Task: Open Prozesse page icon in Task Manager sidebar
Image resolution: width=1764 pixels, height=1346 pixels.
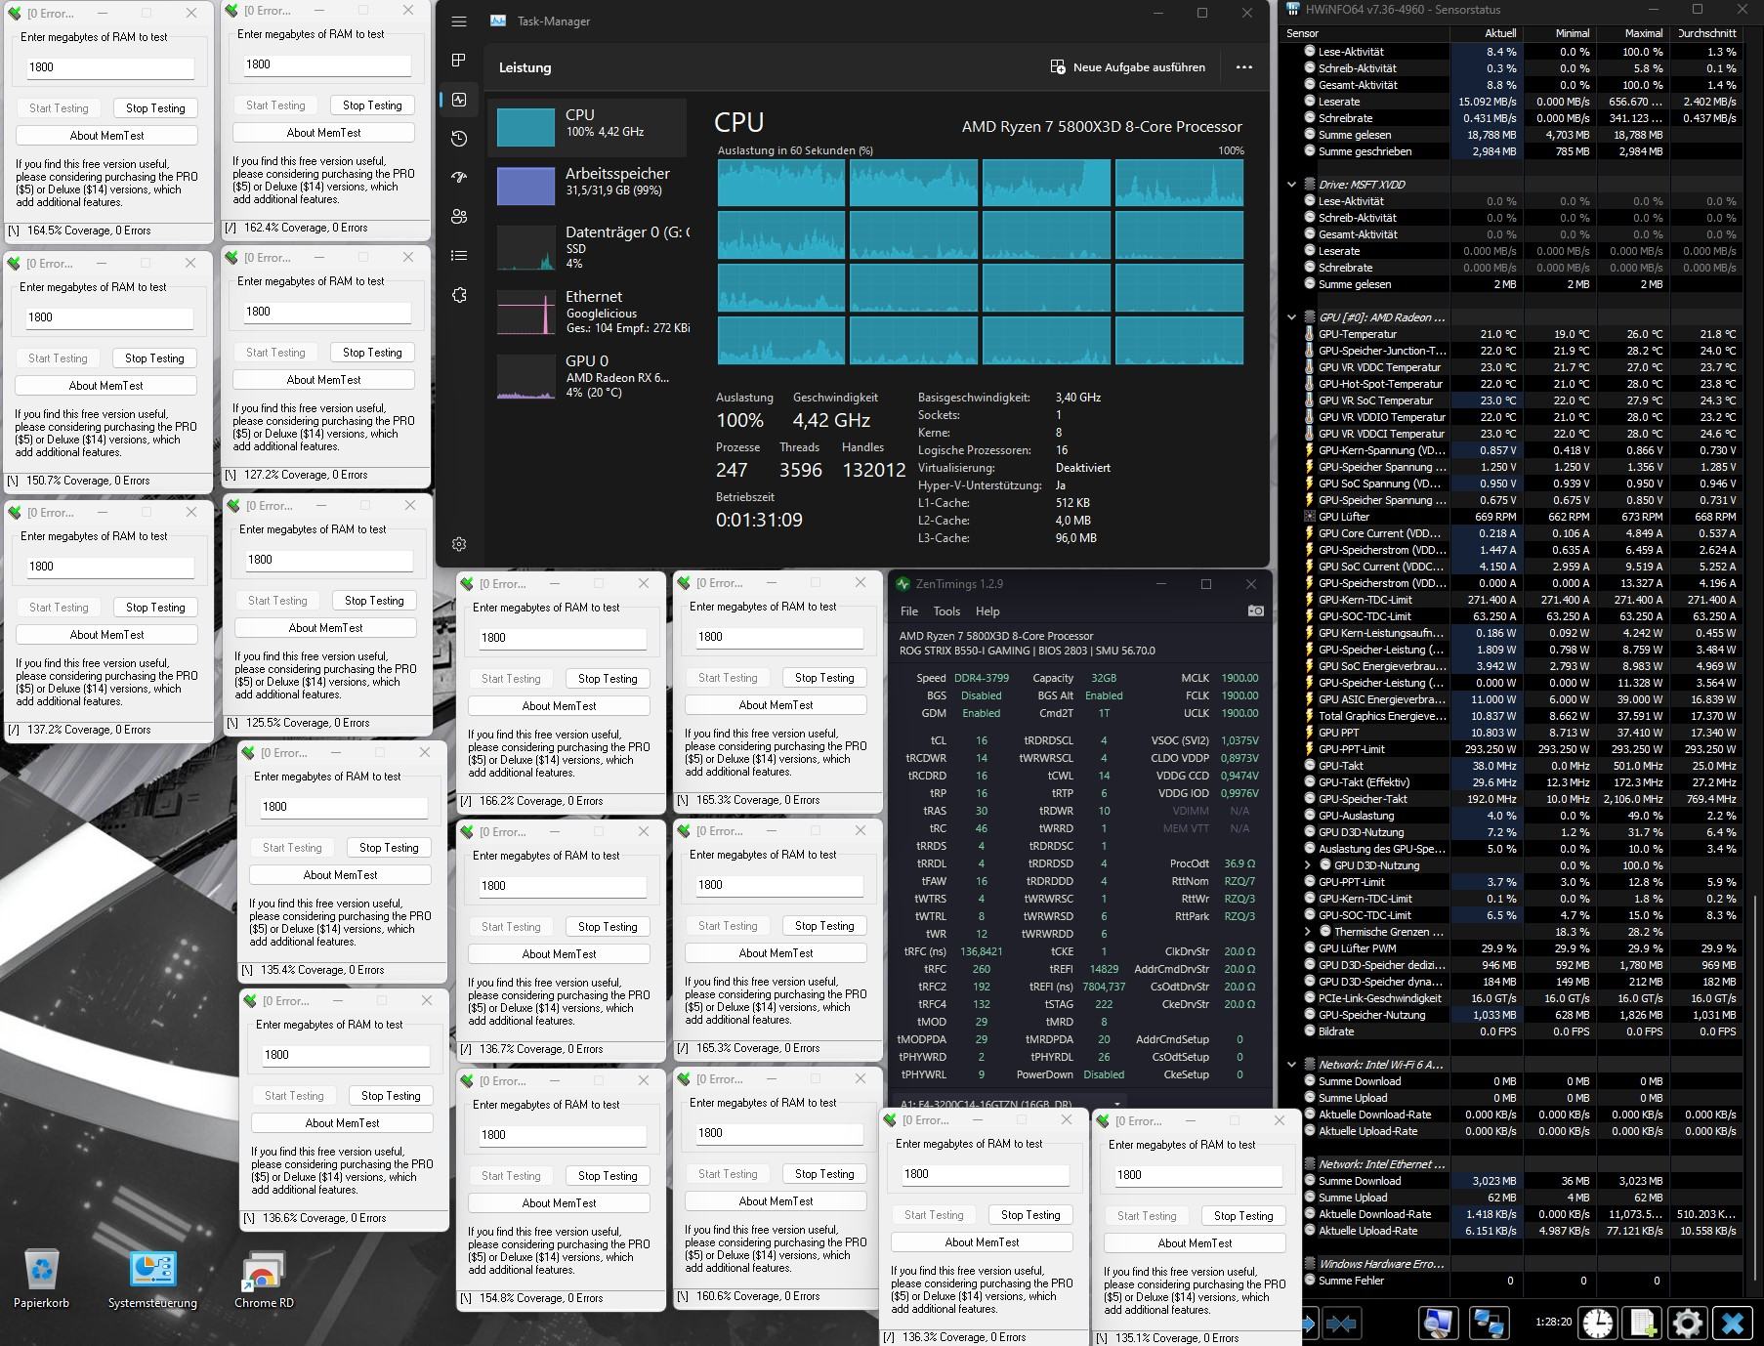Action: [x=459, y=61]
